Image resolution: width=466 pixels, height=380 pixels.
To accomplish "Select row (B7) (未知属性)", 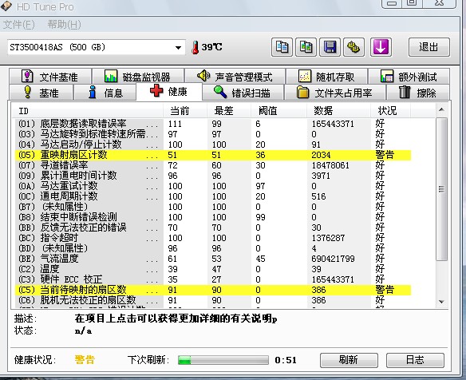I will (213, 207).
